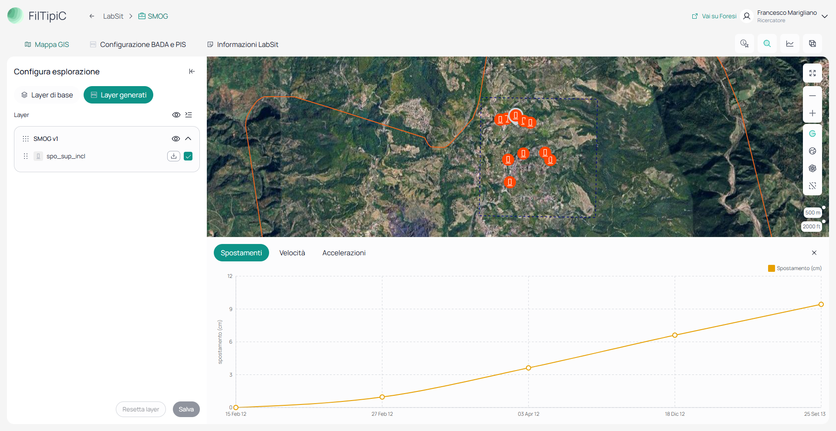Toggle visibility of all layers
836x431 pixels.
176,115
